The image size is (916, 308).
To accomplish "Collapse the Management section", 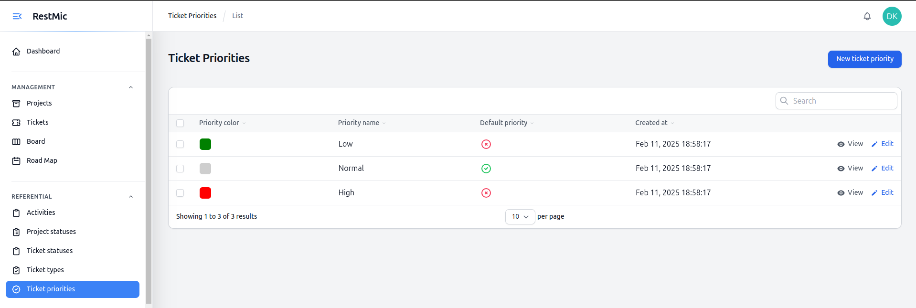I will click(131, 87).
